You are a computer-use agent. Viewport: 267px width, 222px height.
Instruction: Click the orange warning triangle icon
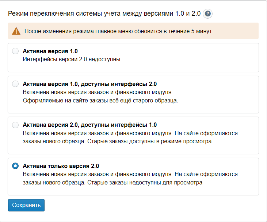pos(16,31)
